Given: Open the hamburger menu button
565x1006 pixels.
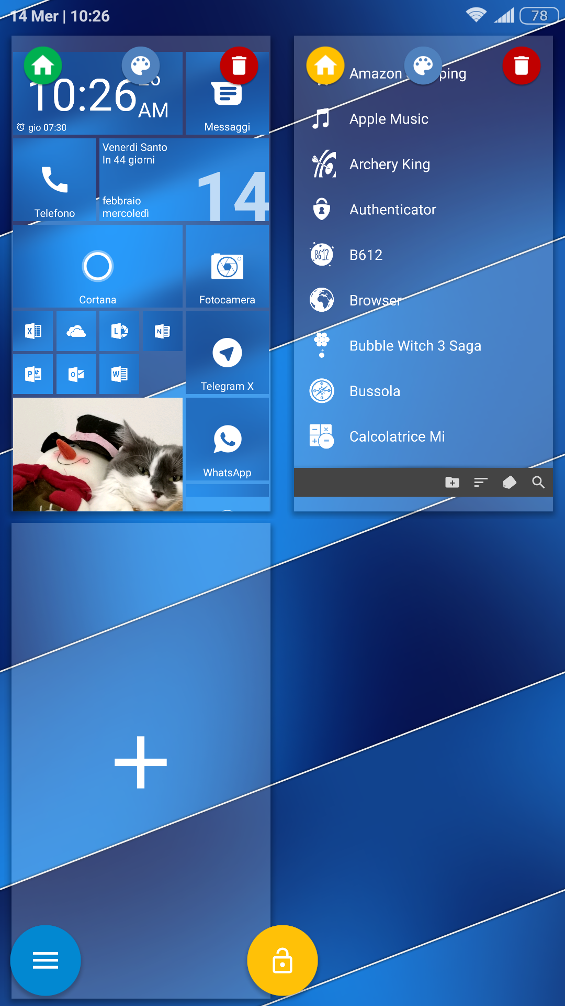Looking at the screenshot, I should coord(46,960).
